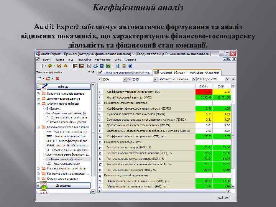Click the green Excel export icon
The height and width of the screenshot is (207, 276).
(108, 66)
